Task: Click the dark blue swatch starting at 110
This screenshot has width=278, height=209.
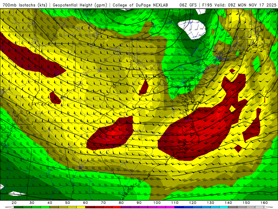Action: pyautogui.click(x=179, y=207)
